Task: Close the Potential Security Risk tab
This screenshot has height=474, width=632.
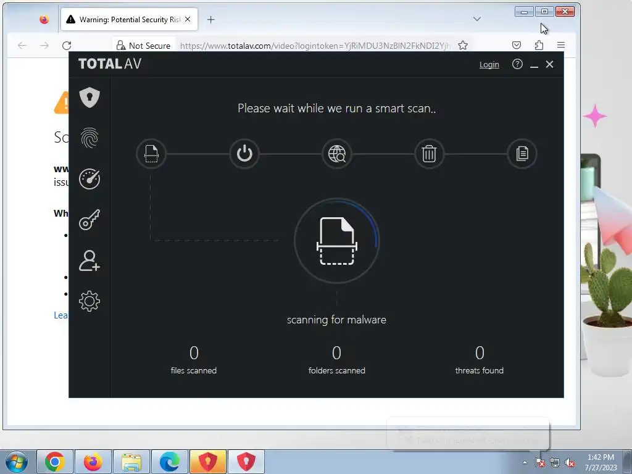Action: (188, 19)
